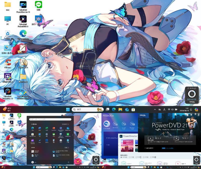Open Microsoft Store from the main taskbar
Viewport: 201px width, 169px height.
(133, 109)
